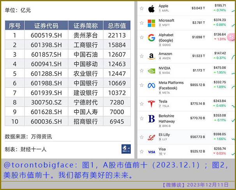Viewport: 236px width, 190px height.
Task: Click NVIDIA's $475.06 share price
Action: 220,68
